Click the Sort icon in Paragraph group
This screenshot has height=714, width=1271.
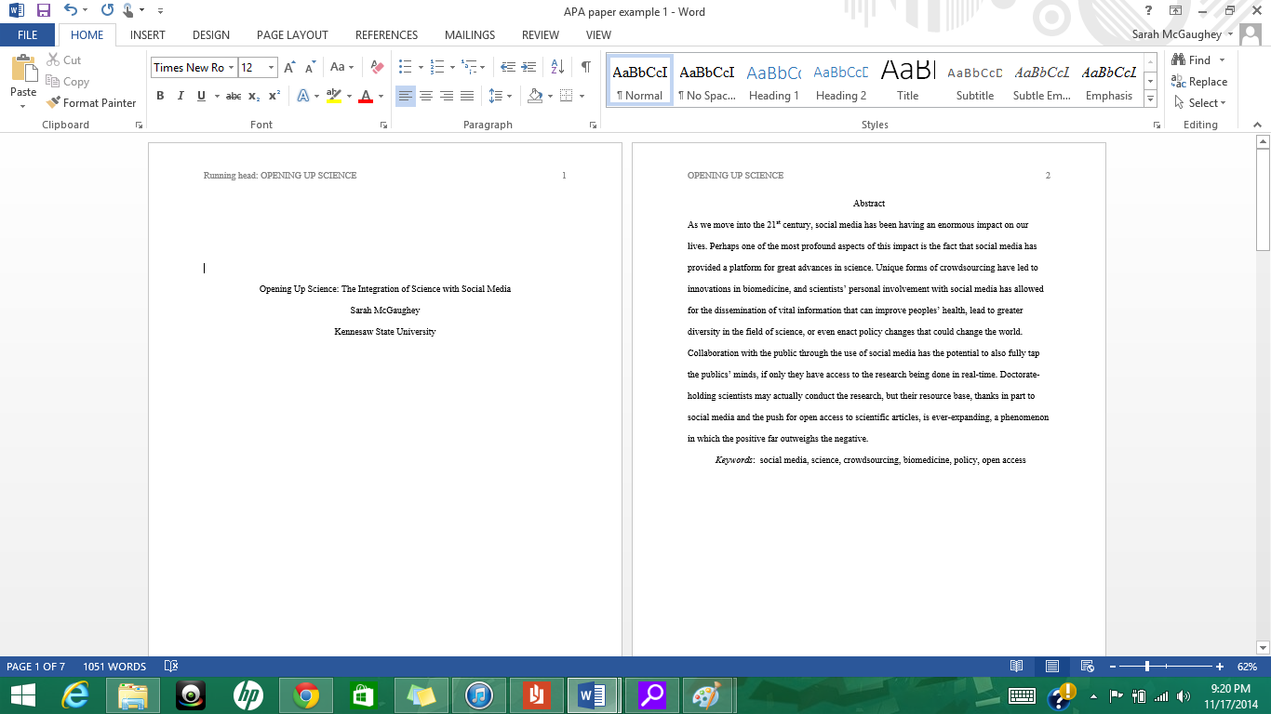pyautogui.click(x=556, y=67)
